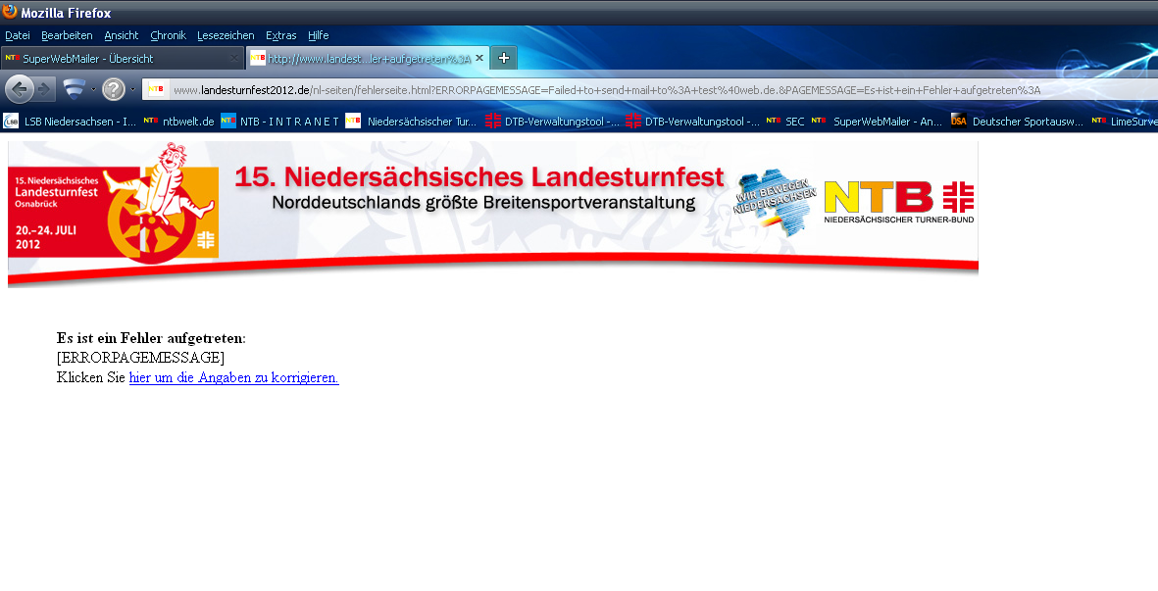Click link 'hier um die Angaben zu korrigieren'

[x=233, y=377]
